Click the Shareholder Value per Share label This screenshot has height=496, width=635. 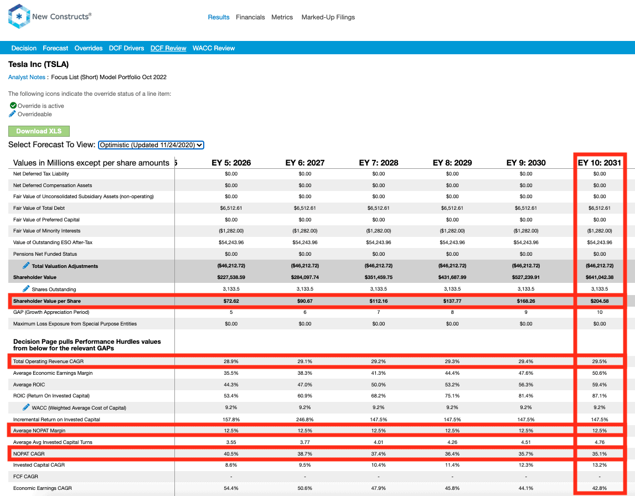(47, 301)
